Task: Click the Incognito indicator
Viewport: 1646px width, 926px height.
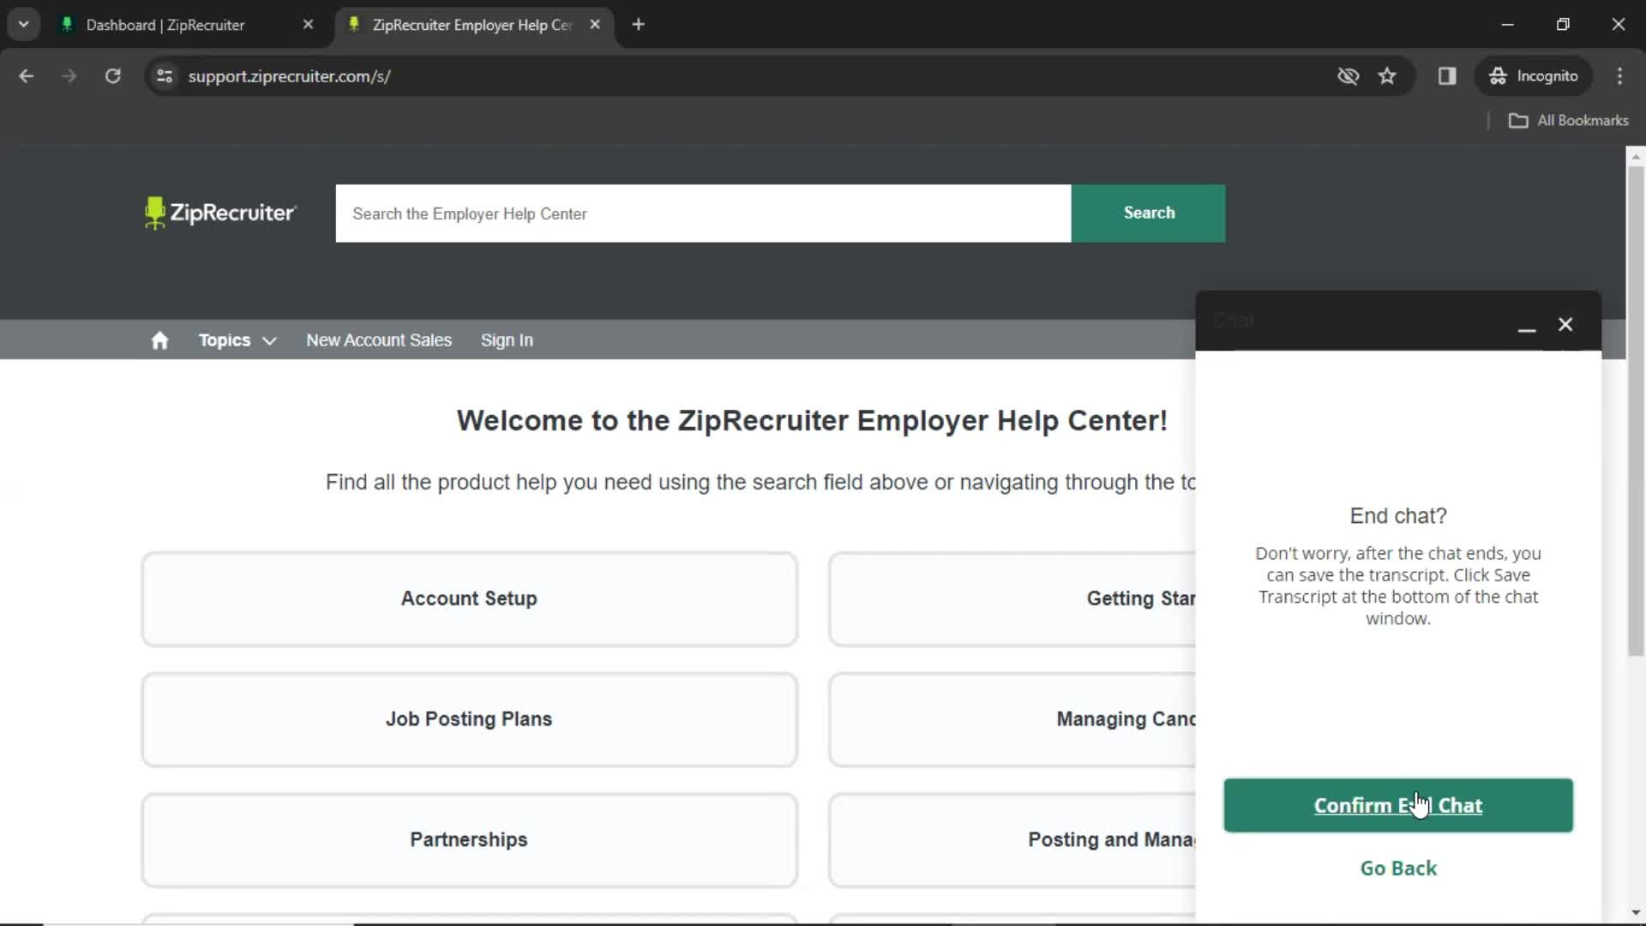Action: tap(1534, 76)
